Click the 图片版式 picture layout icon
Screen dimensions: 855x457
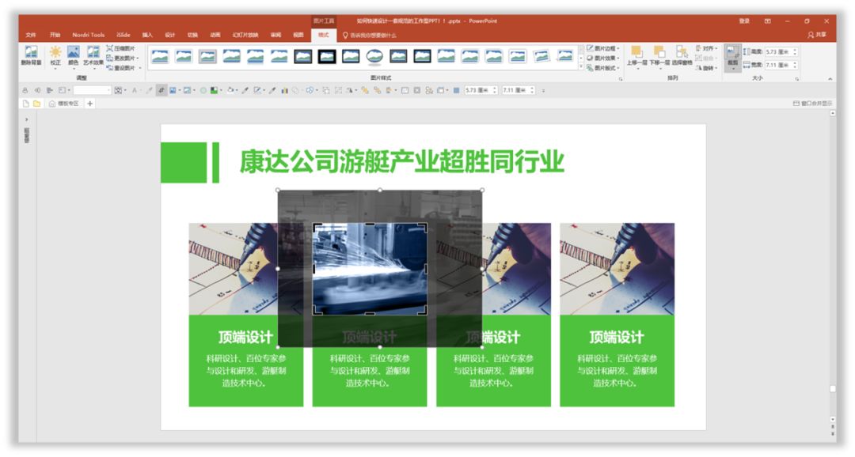point(590,67)
